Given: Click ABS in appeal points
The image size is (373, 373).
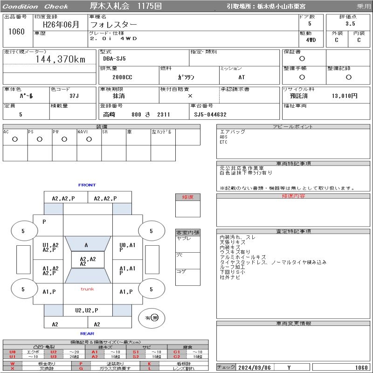Looking at the screenshot, I should (x=224, y=137).
